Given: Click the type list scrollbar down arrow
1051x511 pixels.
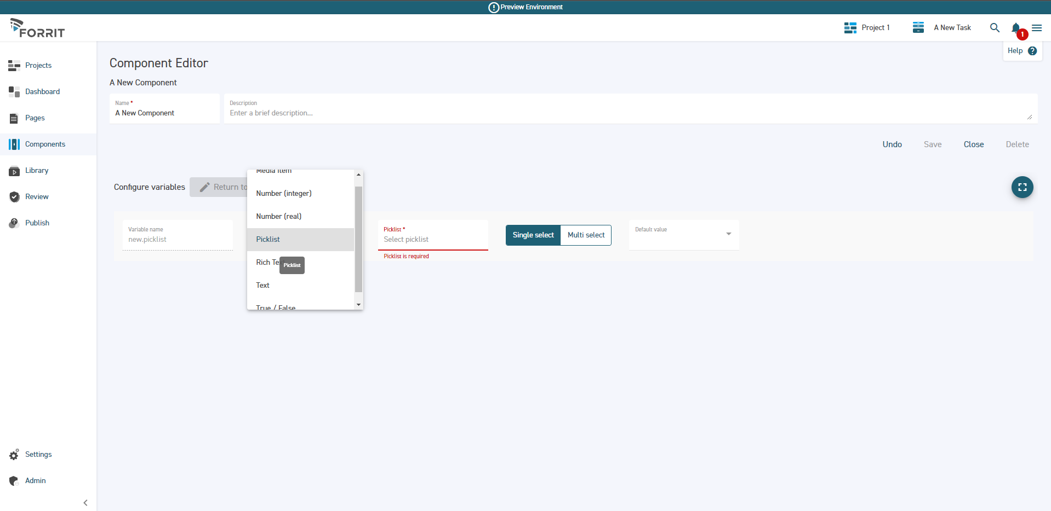Looking at the screenshot, I should [358, 305].
